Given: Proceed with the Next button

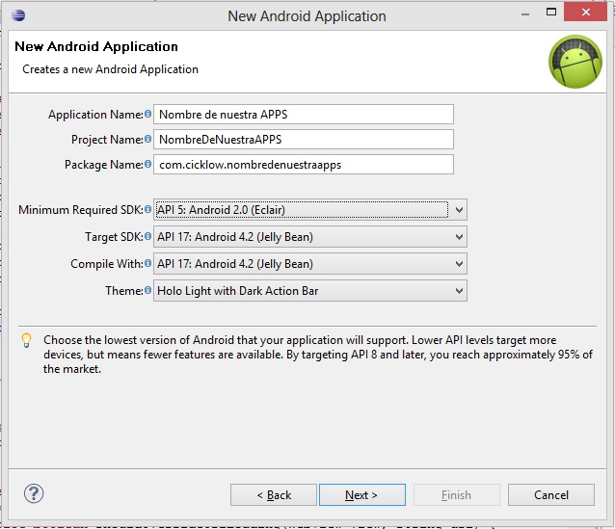Looking at the screenshot, I should pos(362,495).
